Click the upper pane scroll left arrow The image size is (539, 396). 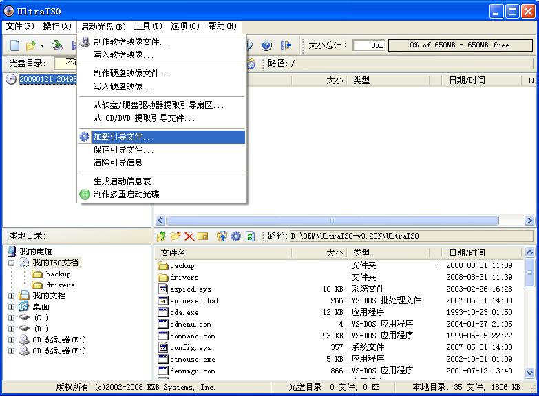click(160, 220)
